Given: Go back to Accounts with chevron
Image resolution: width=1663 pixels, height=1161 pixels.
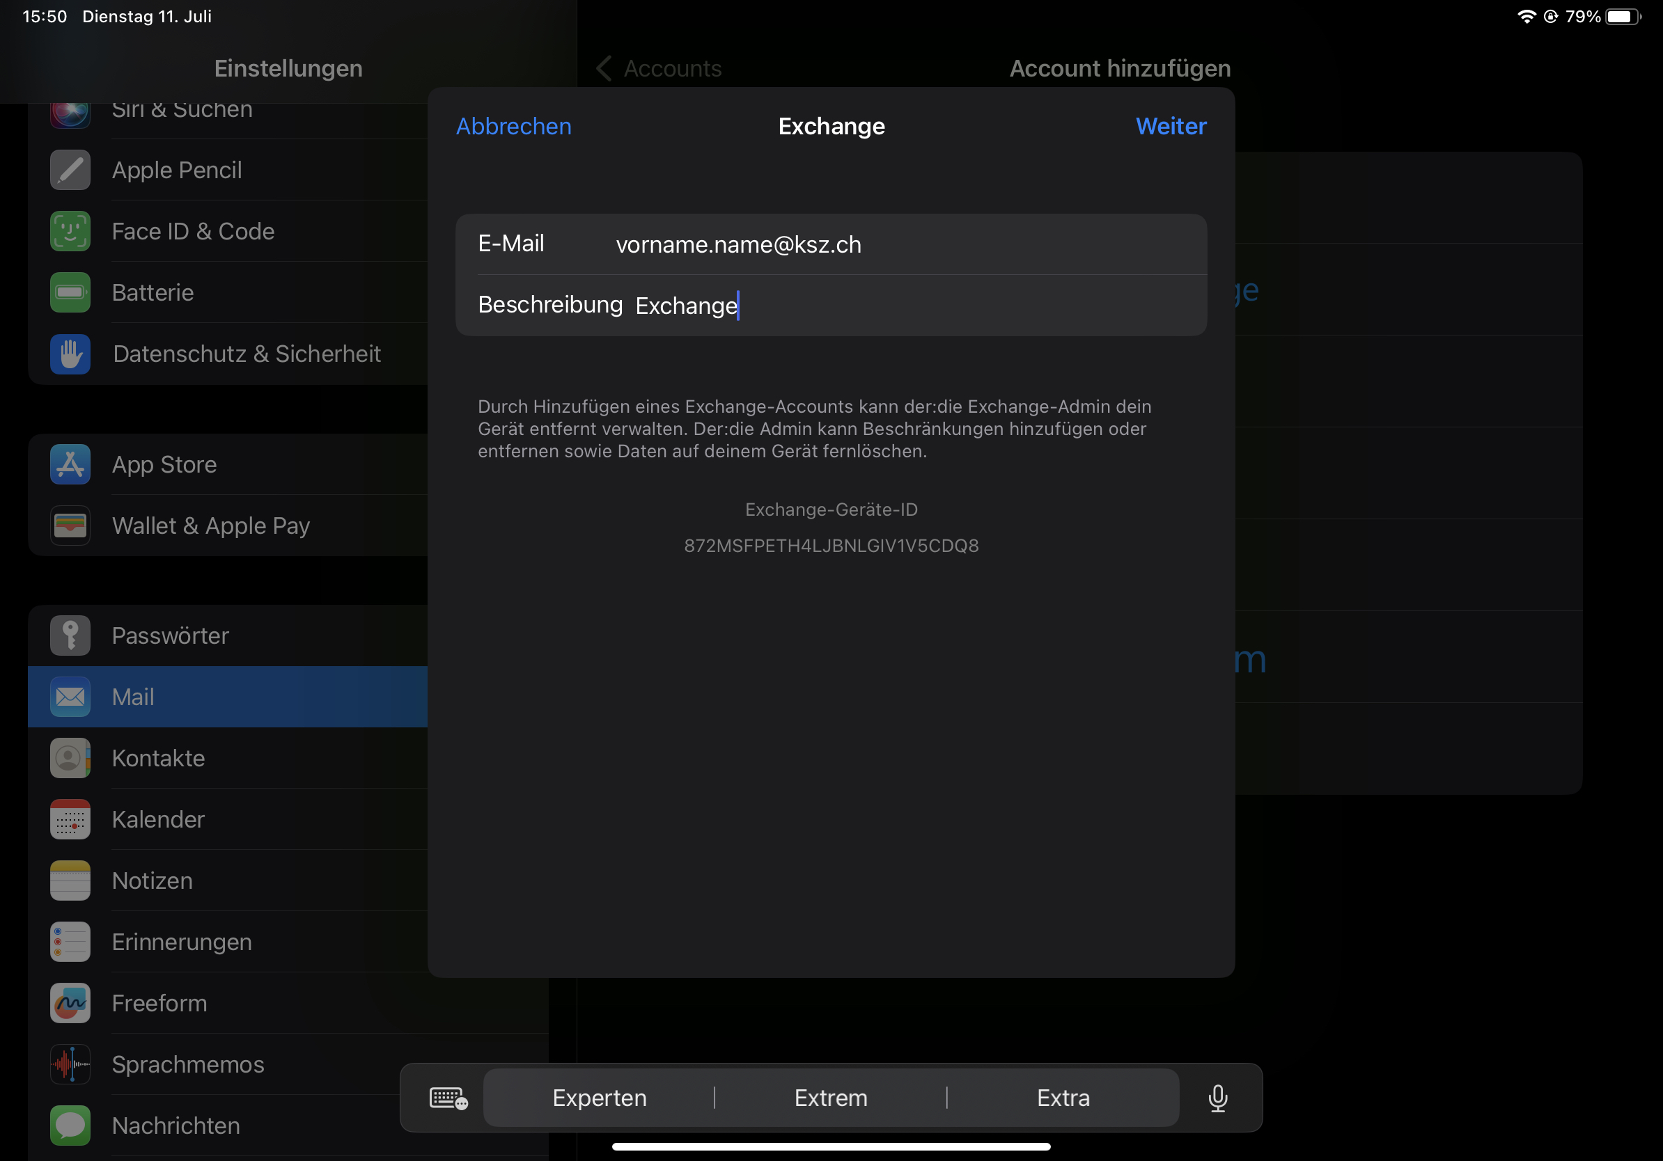Looking at the screenshot, I should [x=604, y=69].
